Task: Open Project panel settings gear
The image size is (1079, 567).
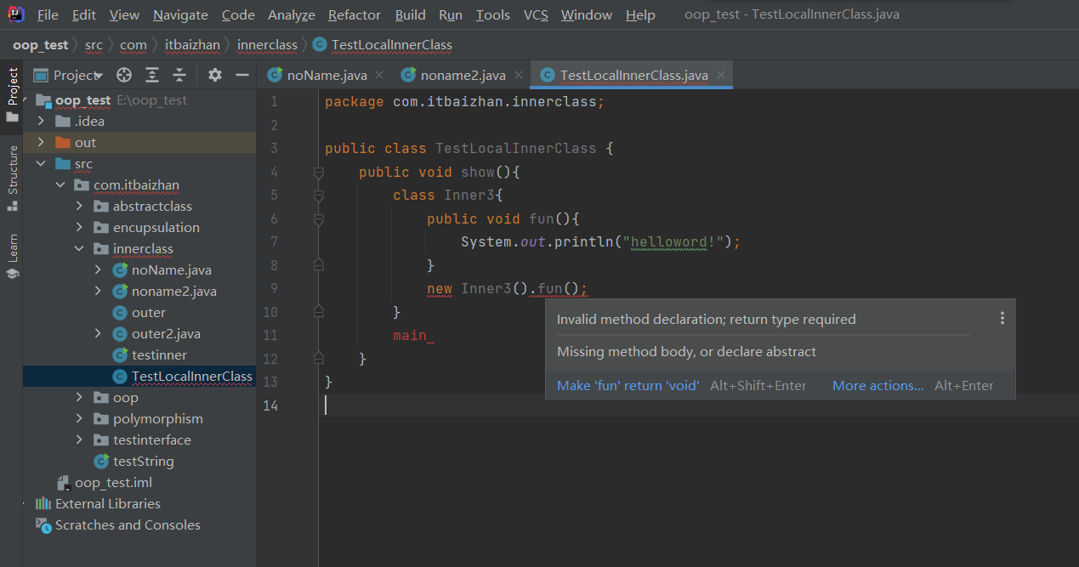Action: pyautogui.click(x=215, y=75)
